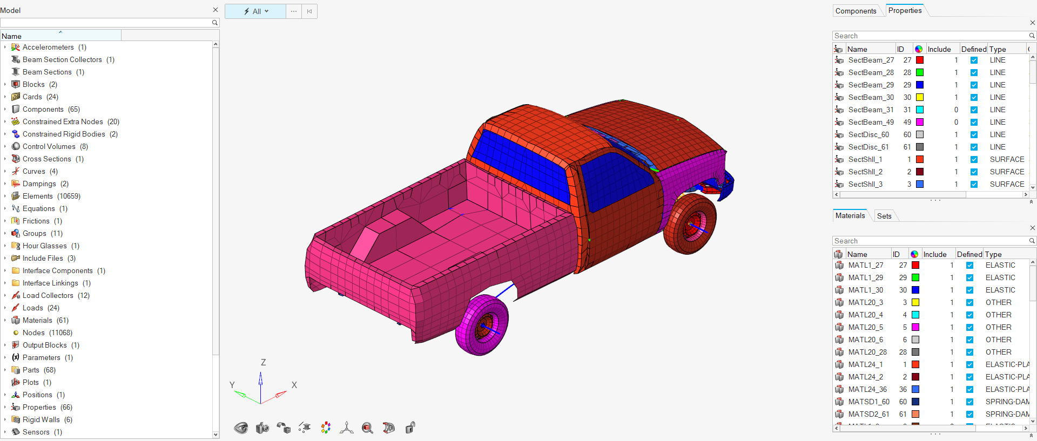
Task: Sort the model tree by the Name header
Action: coord(60,36)
